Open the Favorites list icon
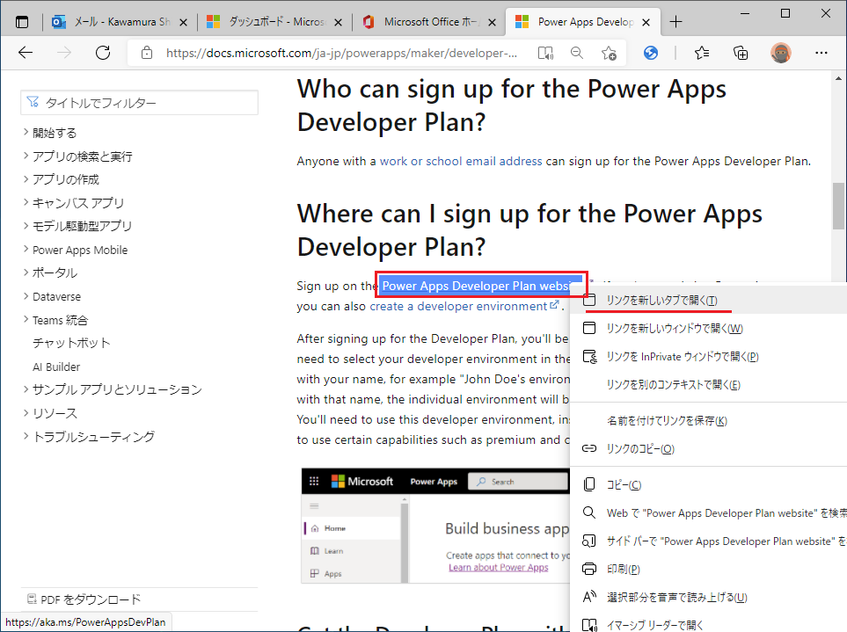Viewport: 847px width, 632px height. coord(702,53)
